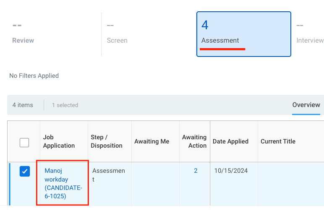Click the No Filters Applied text
The width and height of the screenshot is (324, 210).
tap(34, 76)
